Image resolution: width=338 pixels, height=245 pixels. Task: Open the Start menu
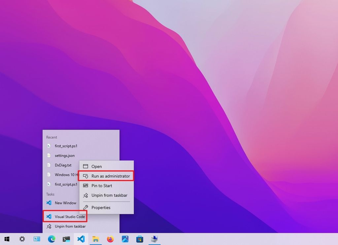click(7, 239)
